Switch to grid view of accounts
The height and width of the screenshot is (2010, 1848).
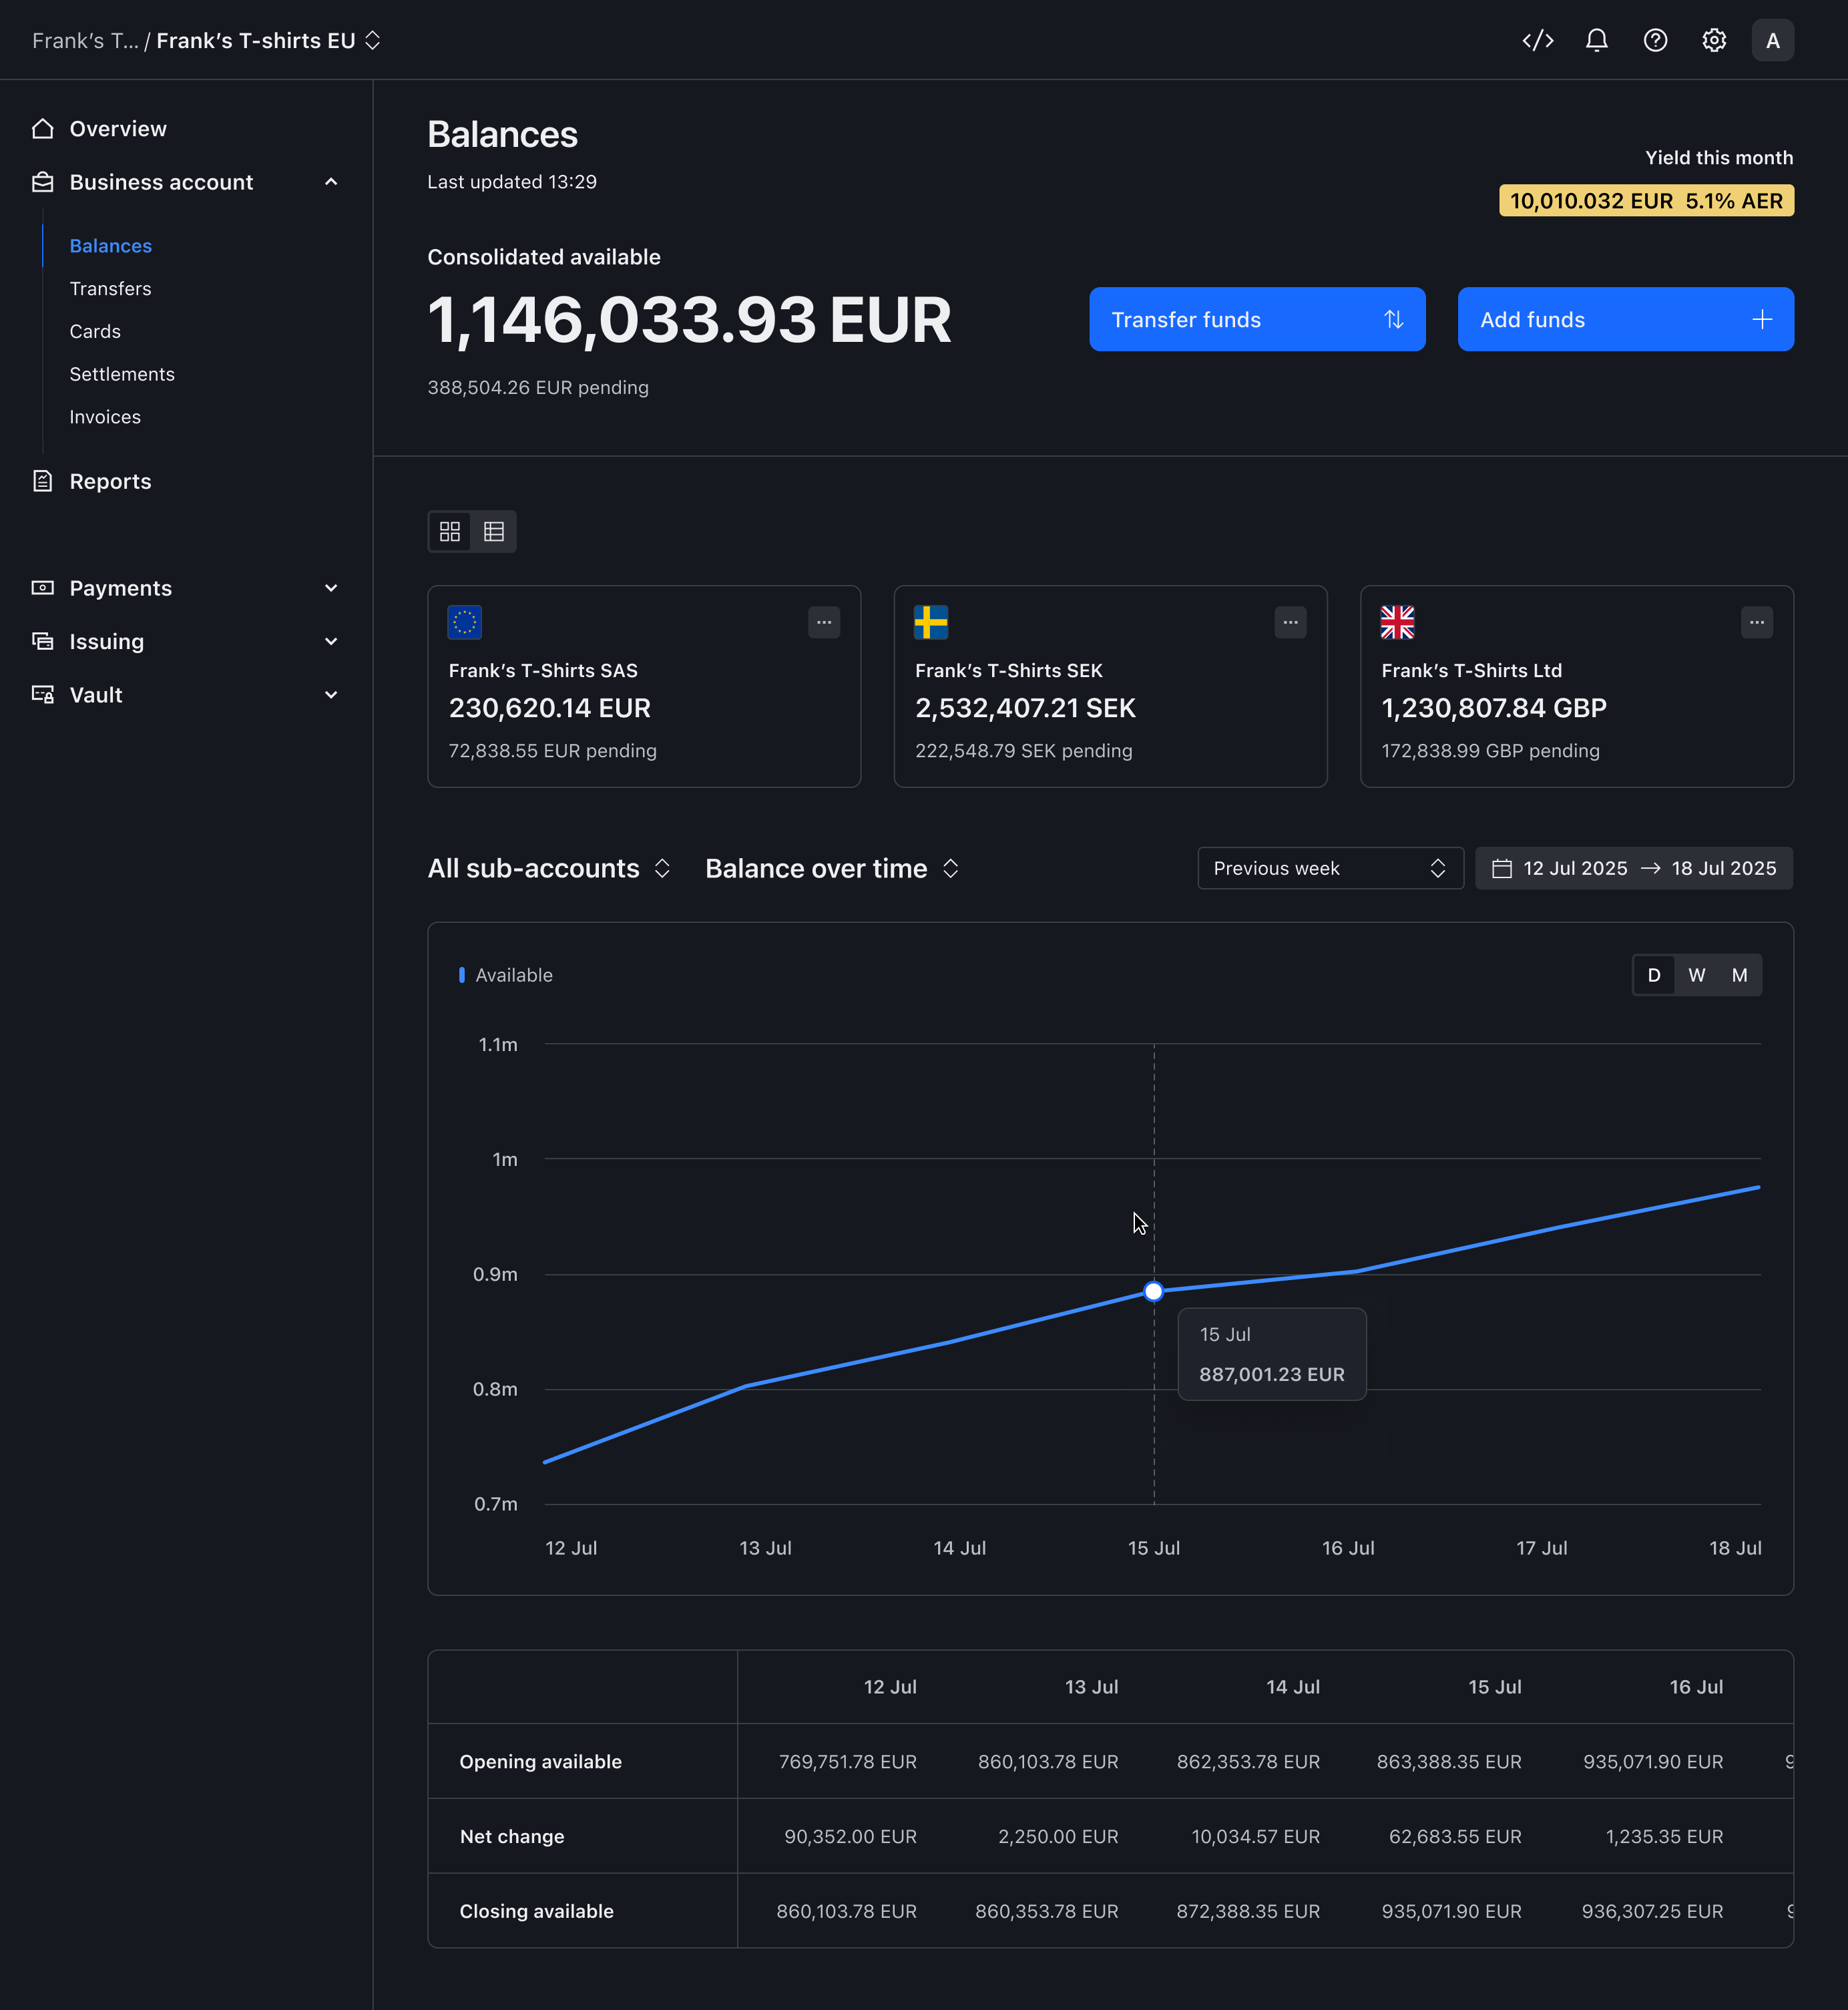click(x=450, y=531)
